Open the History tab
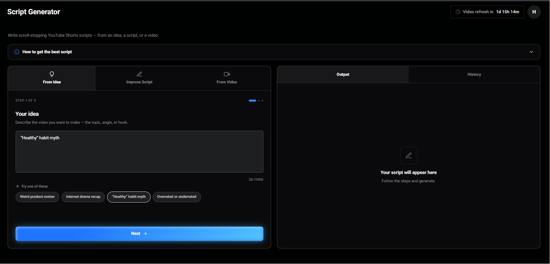Image resolution: width=550 pixels, height=264 pixels. 474,74
